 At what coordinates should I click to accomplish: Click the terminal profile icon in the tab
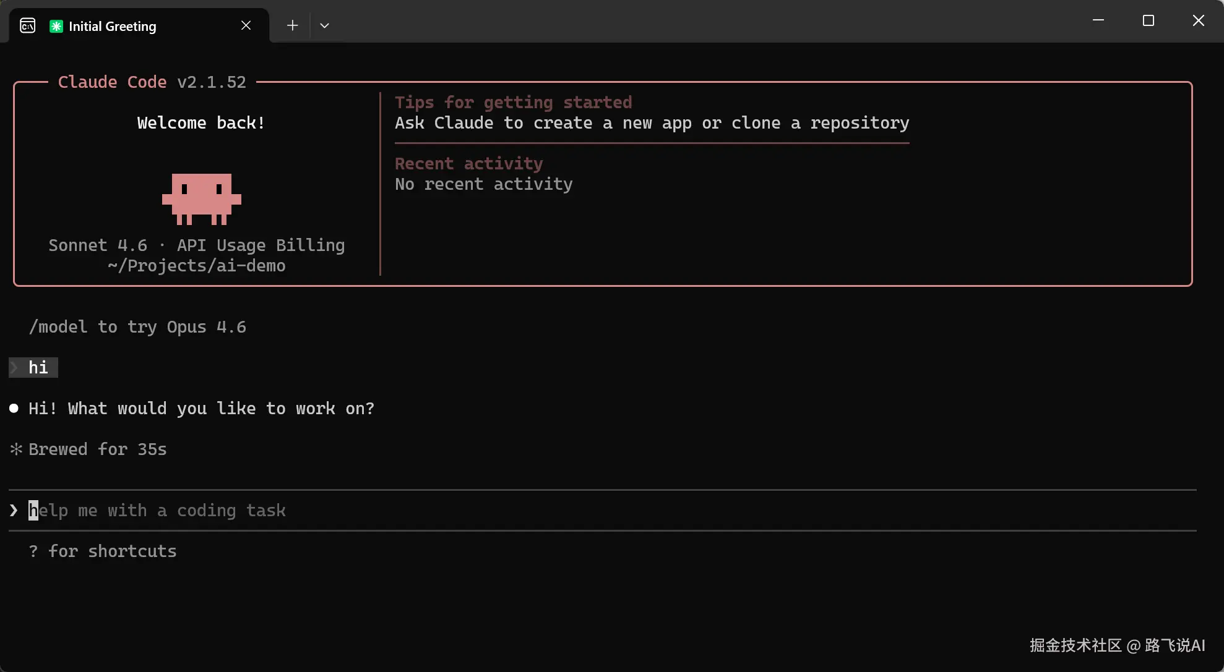pyautogui.click(x=28, y=26)
